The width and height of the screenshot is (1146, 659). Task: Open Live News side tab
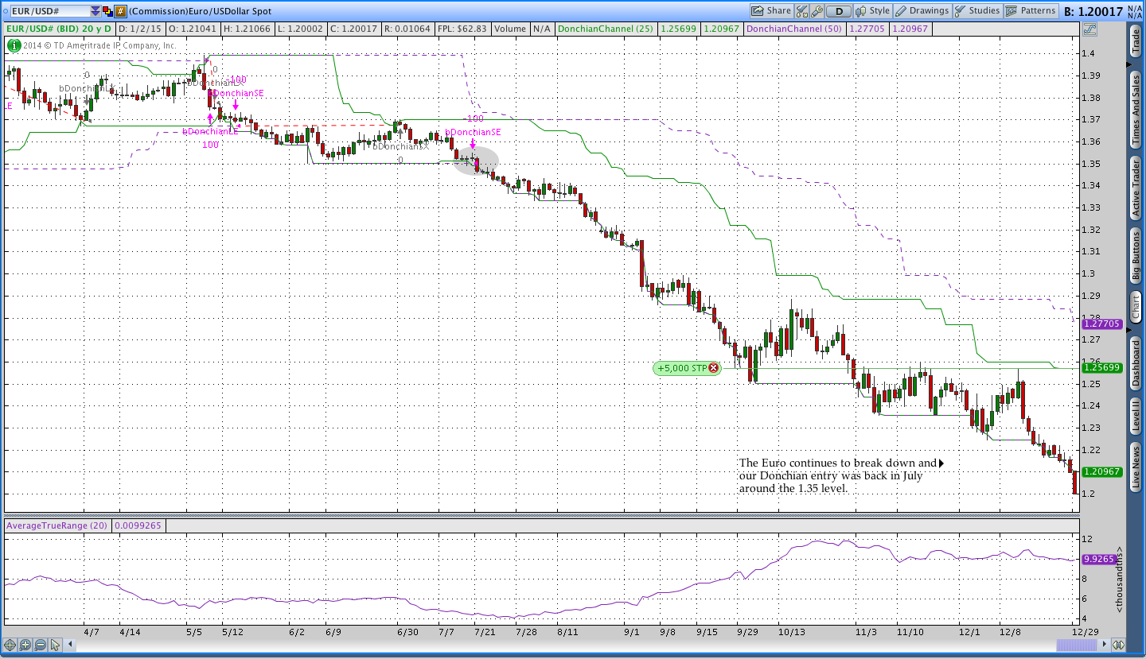tap(1136, 467)
